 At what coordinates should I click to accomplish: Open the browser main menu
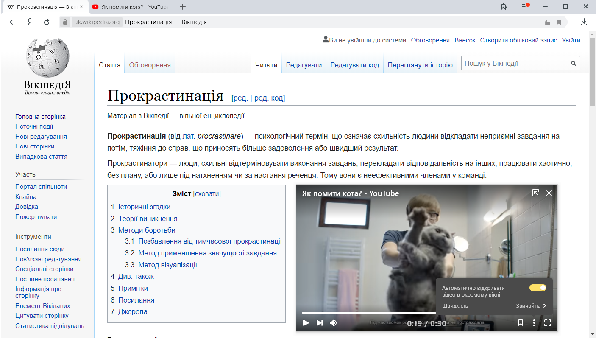[526, 6]
